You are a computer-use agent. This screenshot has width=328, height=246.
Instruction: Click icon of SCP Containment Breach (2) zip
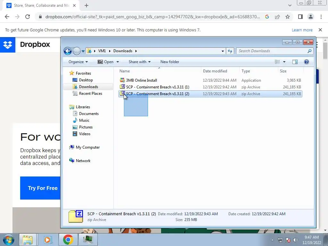(122, 94)
